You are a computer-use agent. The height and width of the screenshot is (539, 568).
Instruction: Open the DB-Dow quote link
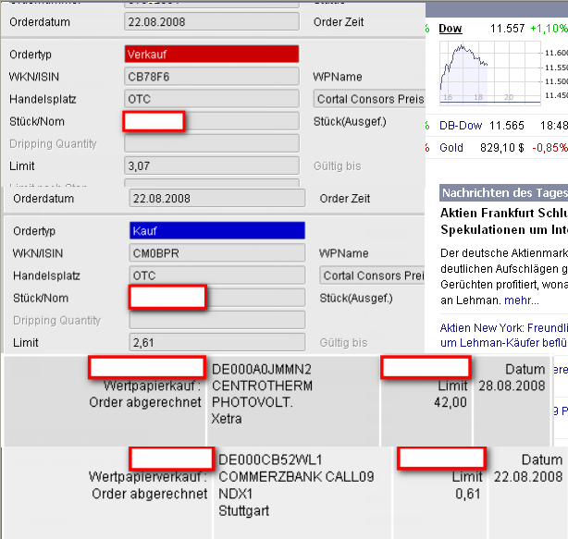[461, 126]
